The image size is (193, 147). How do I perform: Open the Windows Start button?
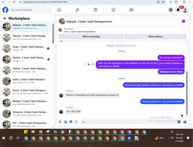click(3, 138)
